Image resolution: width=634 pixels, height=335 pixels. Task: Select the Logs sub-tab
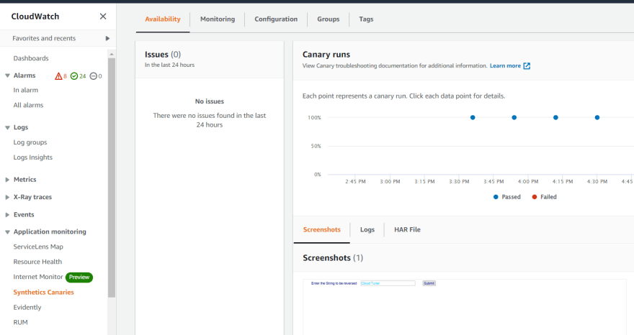367,229
